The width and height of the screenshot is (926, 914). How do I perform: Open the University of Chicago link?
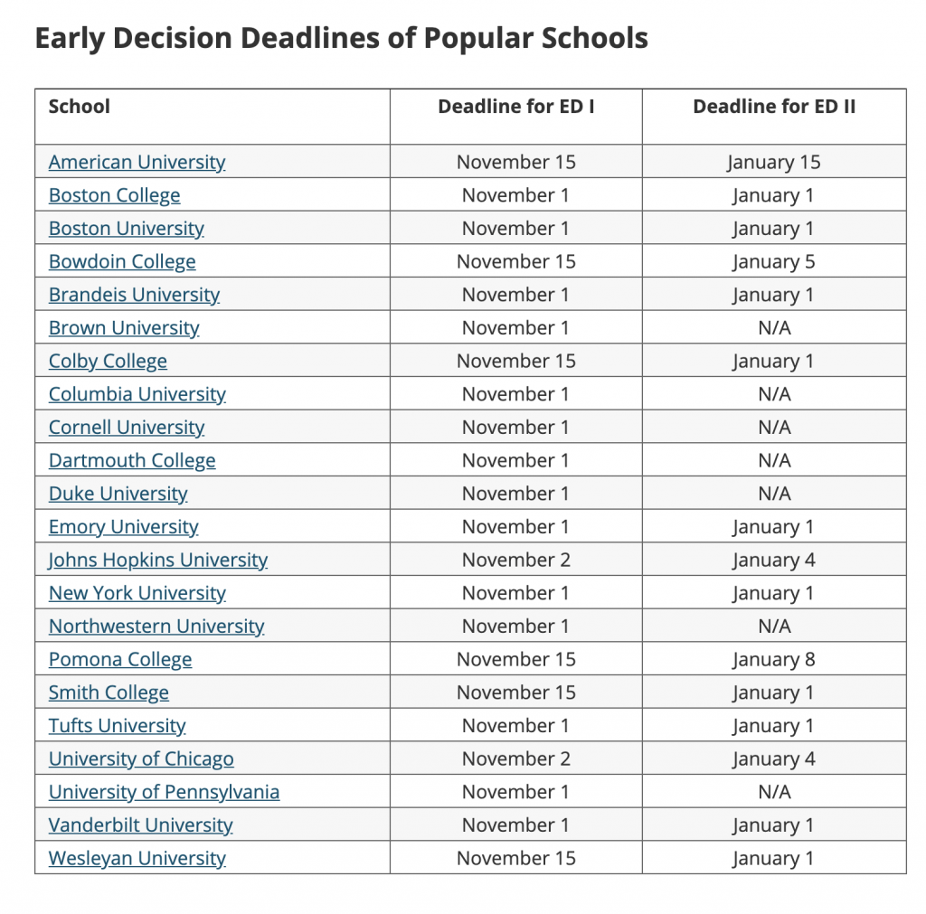coord(141,759)
